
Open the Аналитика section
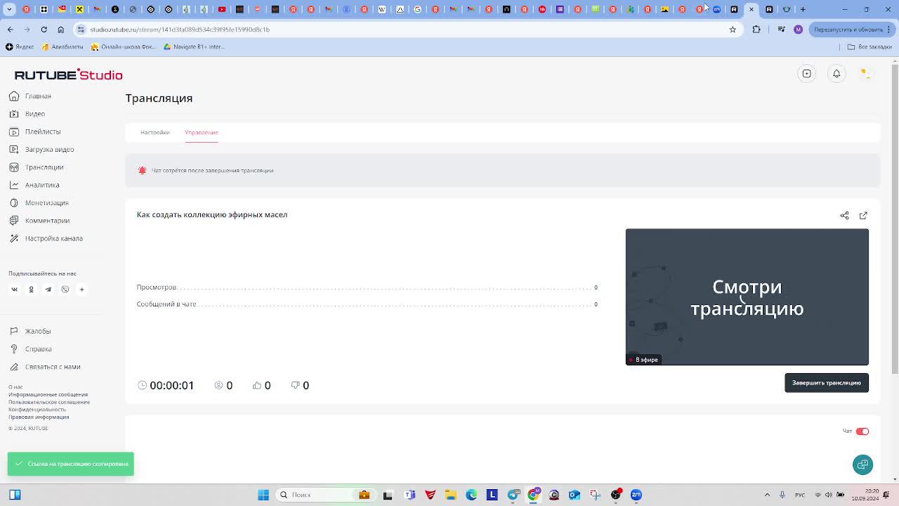coord(34,185)
